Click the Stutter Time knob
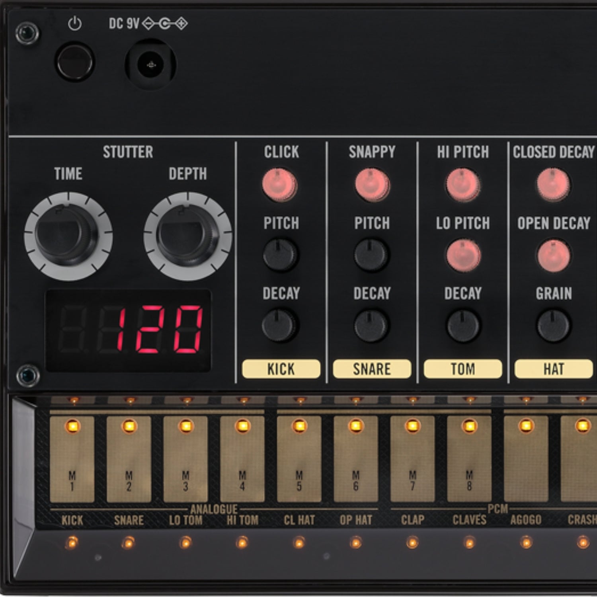Viewport: 597px width, 597px height. [x=68, y=236]
